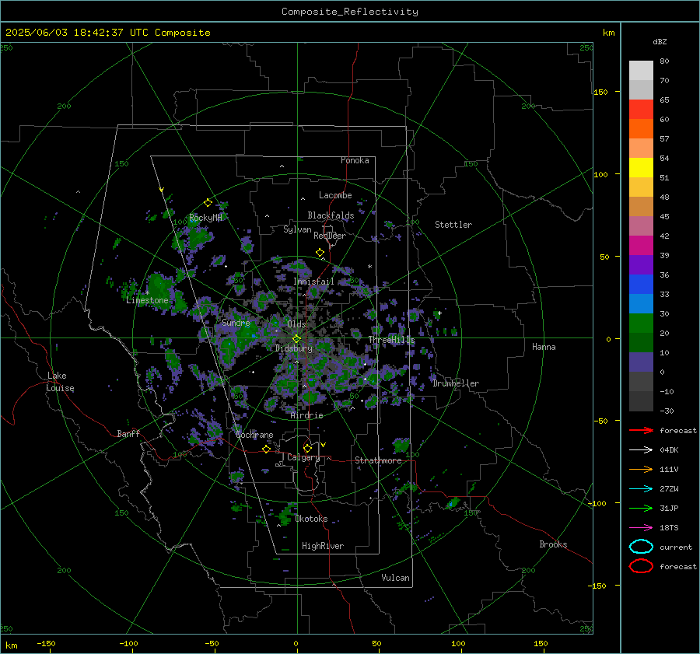Click the 150 tick on right km axis
The height and width of the screenshot is (654, 700).
pyautogui.click(x=601, y=92)
